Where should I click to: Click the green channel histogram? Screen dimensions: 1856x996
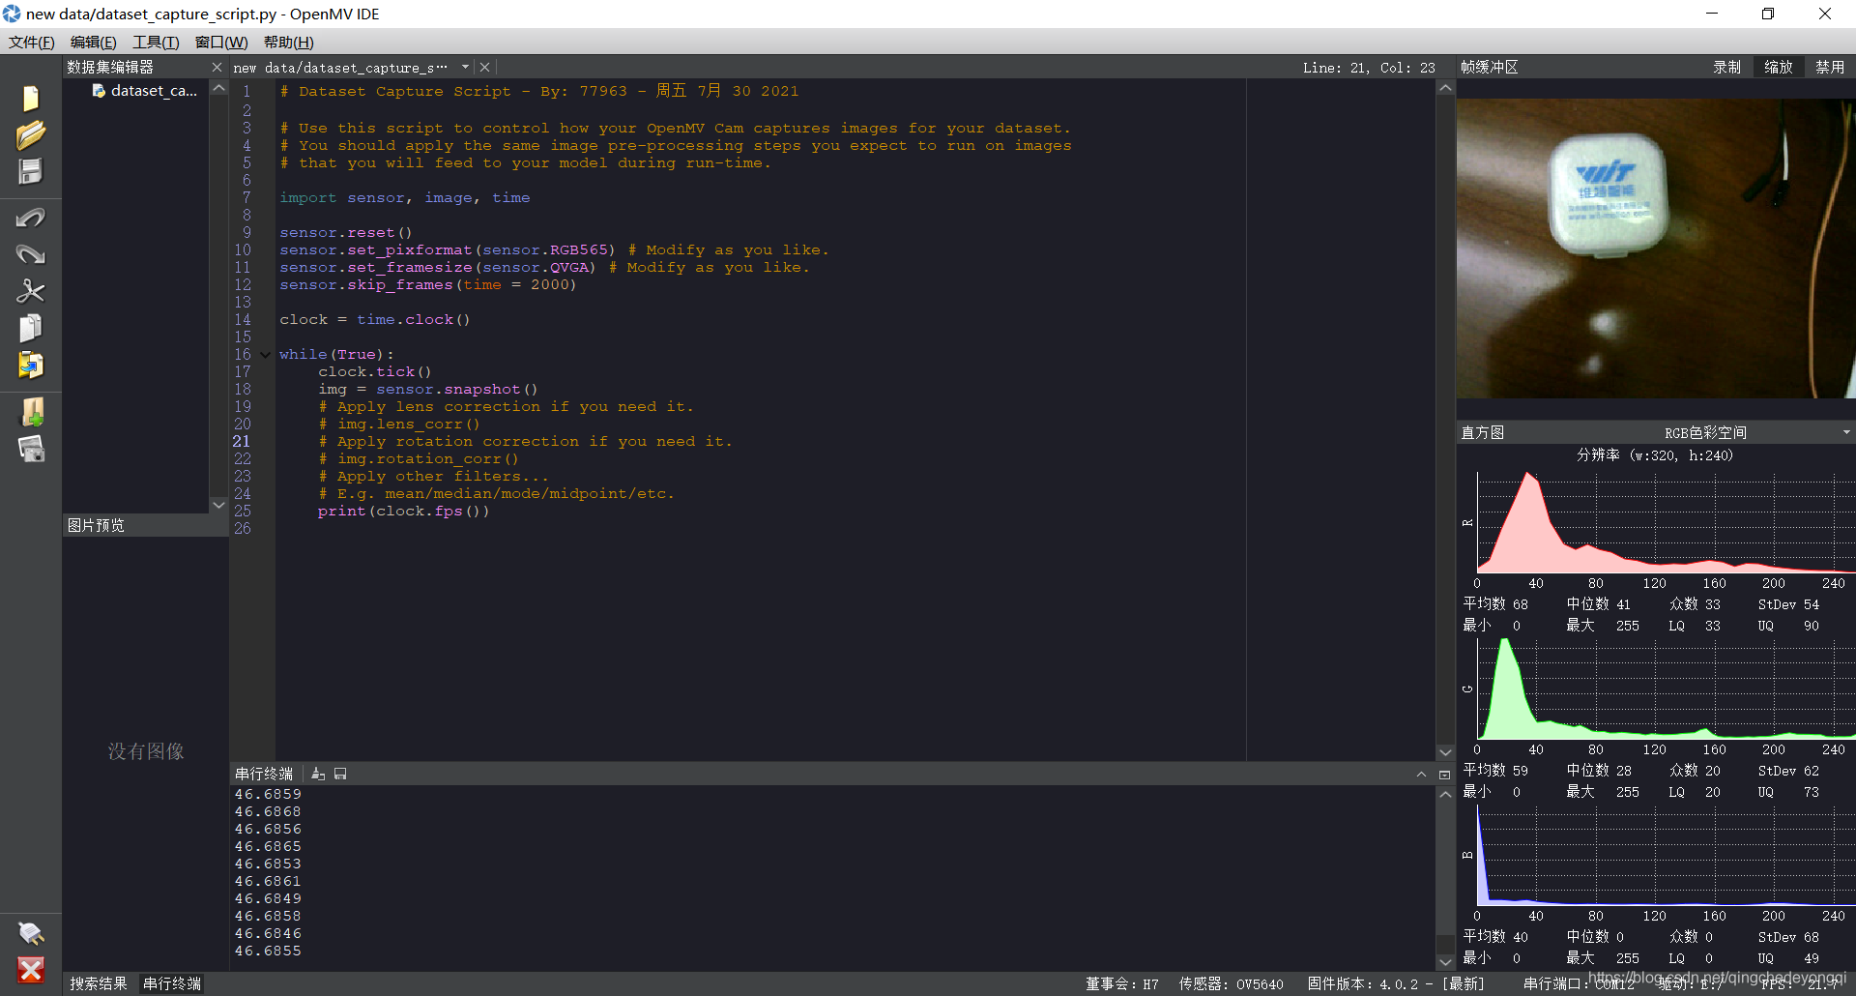click(1666, 688)
